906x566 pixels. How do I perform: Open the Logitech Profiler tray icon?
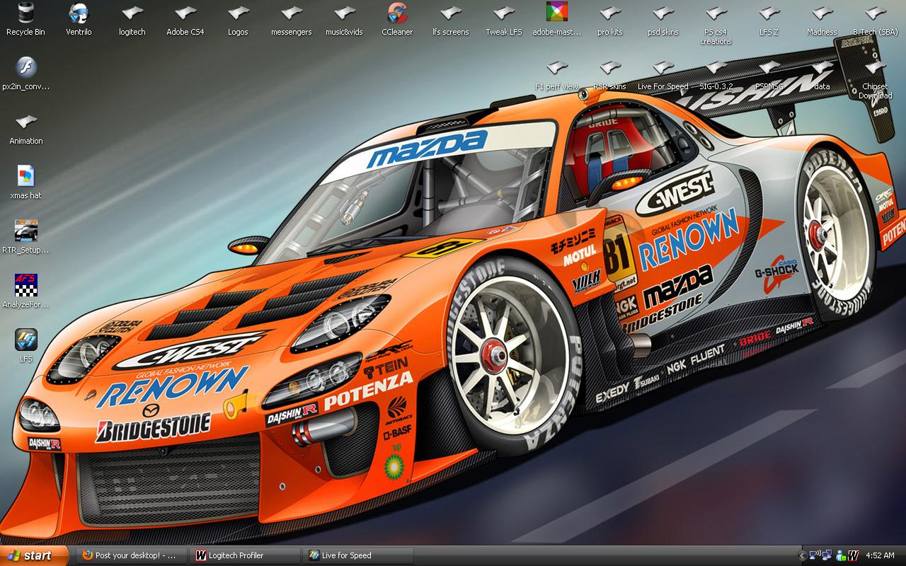[x=854, y=555]
